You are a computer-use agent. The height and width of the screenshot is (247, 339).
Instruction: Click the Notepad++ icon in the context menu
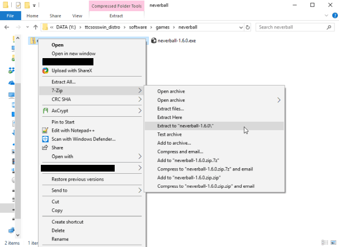point(46,130)
